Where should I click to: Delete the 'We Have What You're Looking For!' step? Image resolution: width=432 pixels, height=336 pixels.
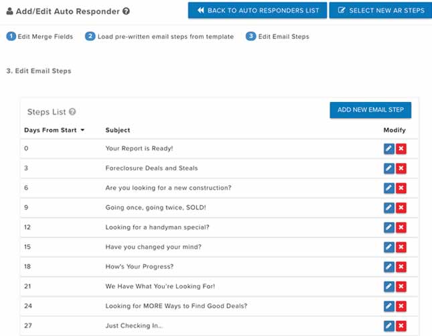(x=401, y=286)
